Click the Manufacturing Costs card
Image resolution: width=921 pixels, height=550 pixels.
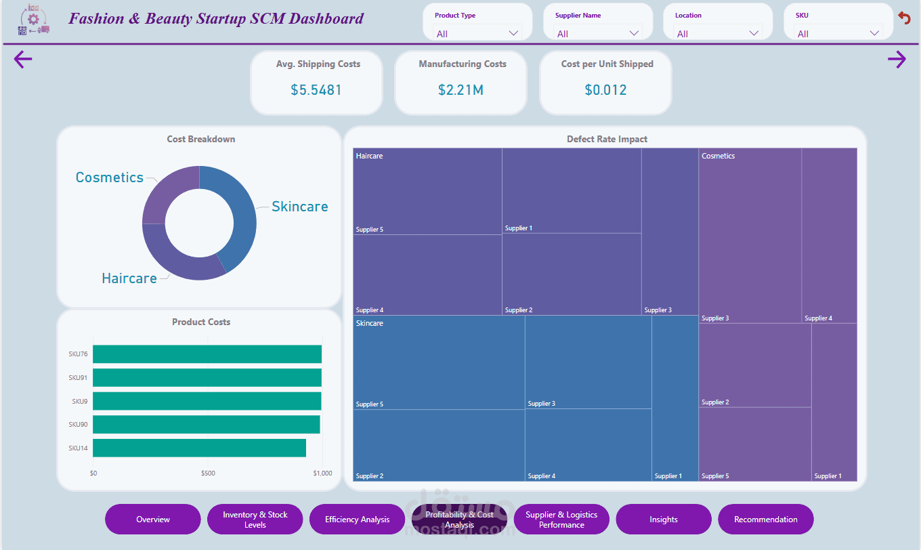460,83
